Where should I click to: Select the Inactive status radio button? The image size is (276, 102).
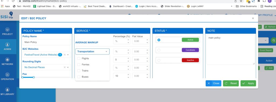[x=159, y=60]
